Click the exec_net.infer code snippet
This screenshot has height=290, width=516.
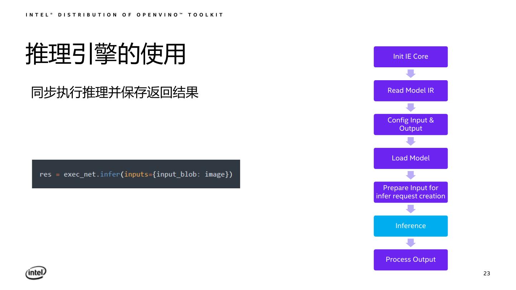click(136, 174)
